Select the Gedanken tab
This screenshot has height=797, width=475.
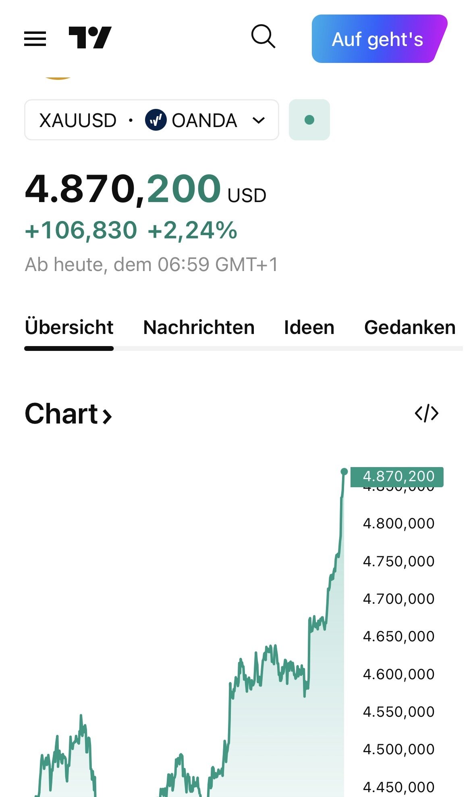click(x=410, y=328)
